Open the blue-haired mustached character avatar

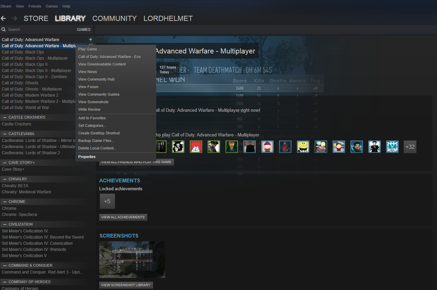[x=357, y=147]
